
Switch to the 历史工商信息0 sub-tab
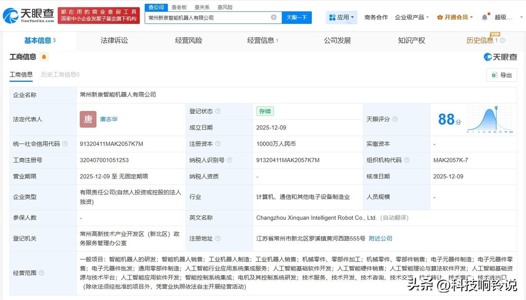point(60,75)
